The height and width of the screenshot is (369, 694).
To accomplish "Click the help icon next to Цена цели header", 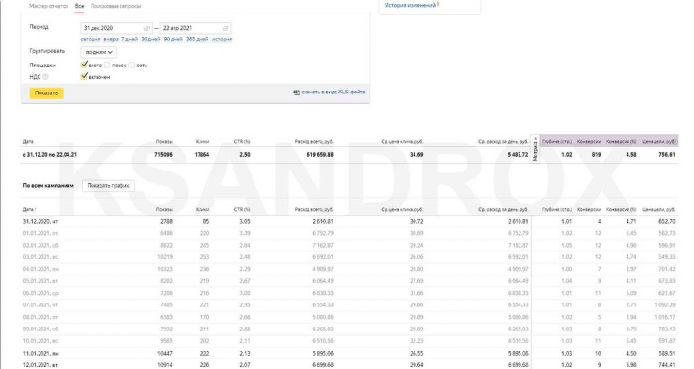I will tap(676, 142).
